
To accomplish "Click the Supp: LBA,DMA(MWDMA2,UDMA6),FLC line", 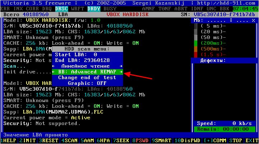I will [x=53, y=112].
